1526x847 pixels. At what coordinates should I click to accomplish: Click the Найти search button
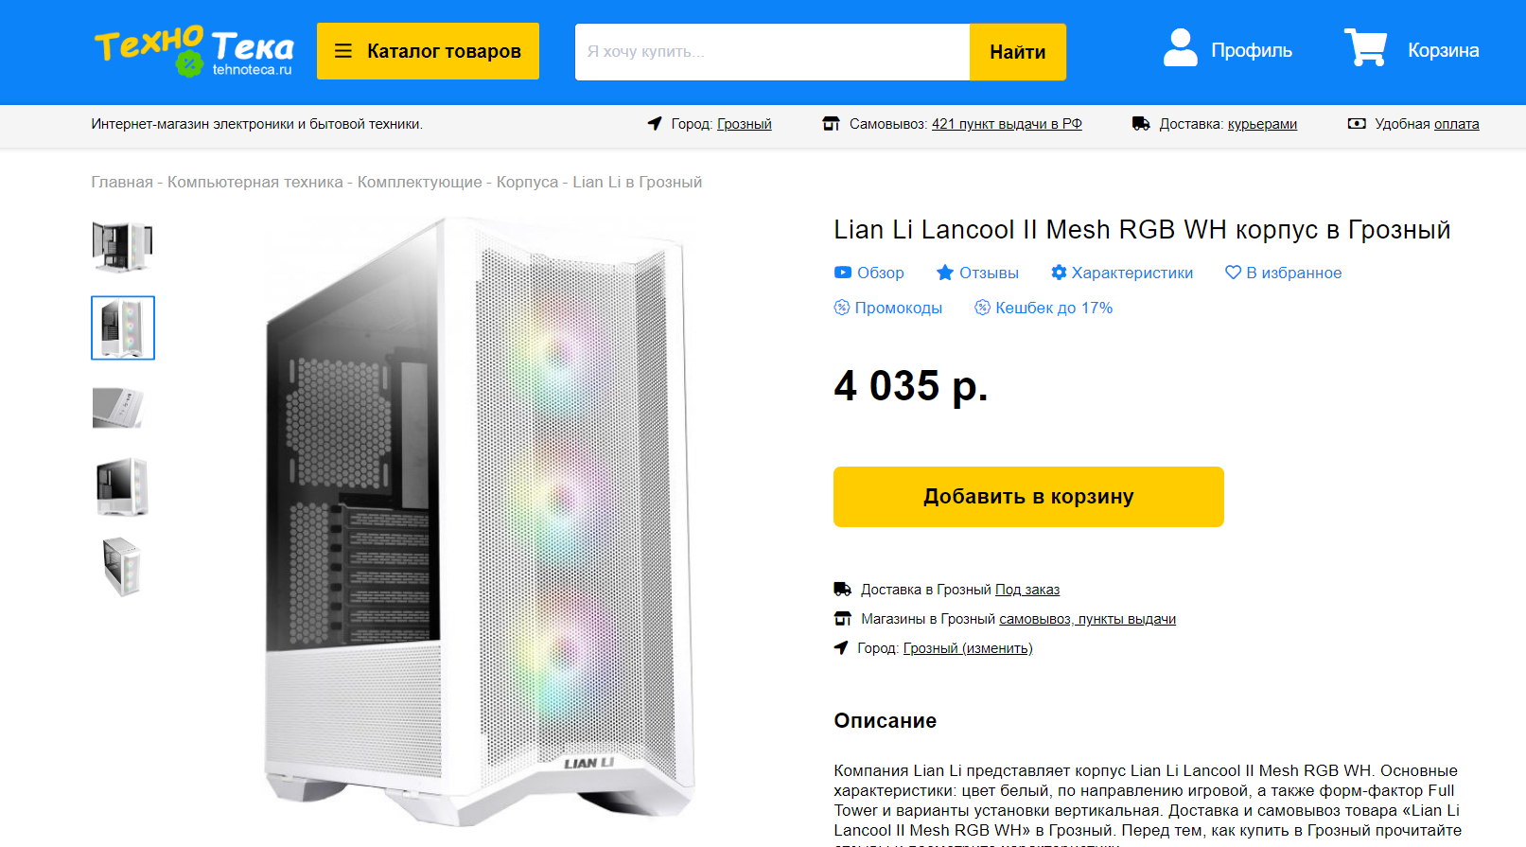(1017, 52)
